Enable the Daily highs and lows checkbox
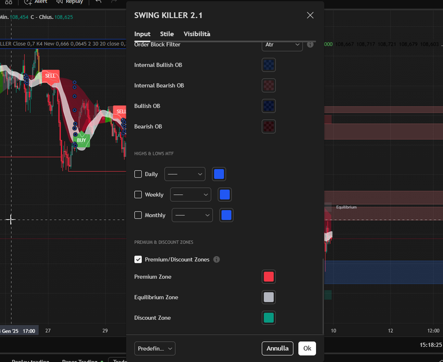Screen dimensions: 443x362 [x=138, y=174]
